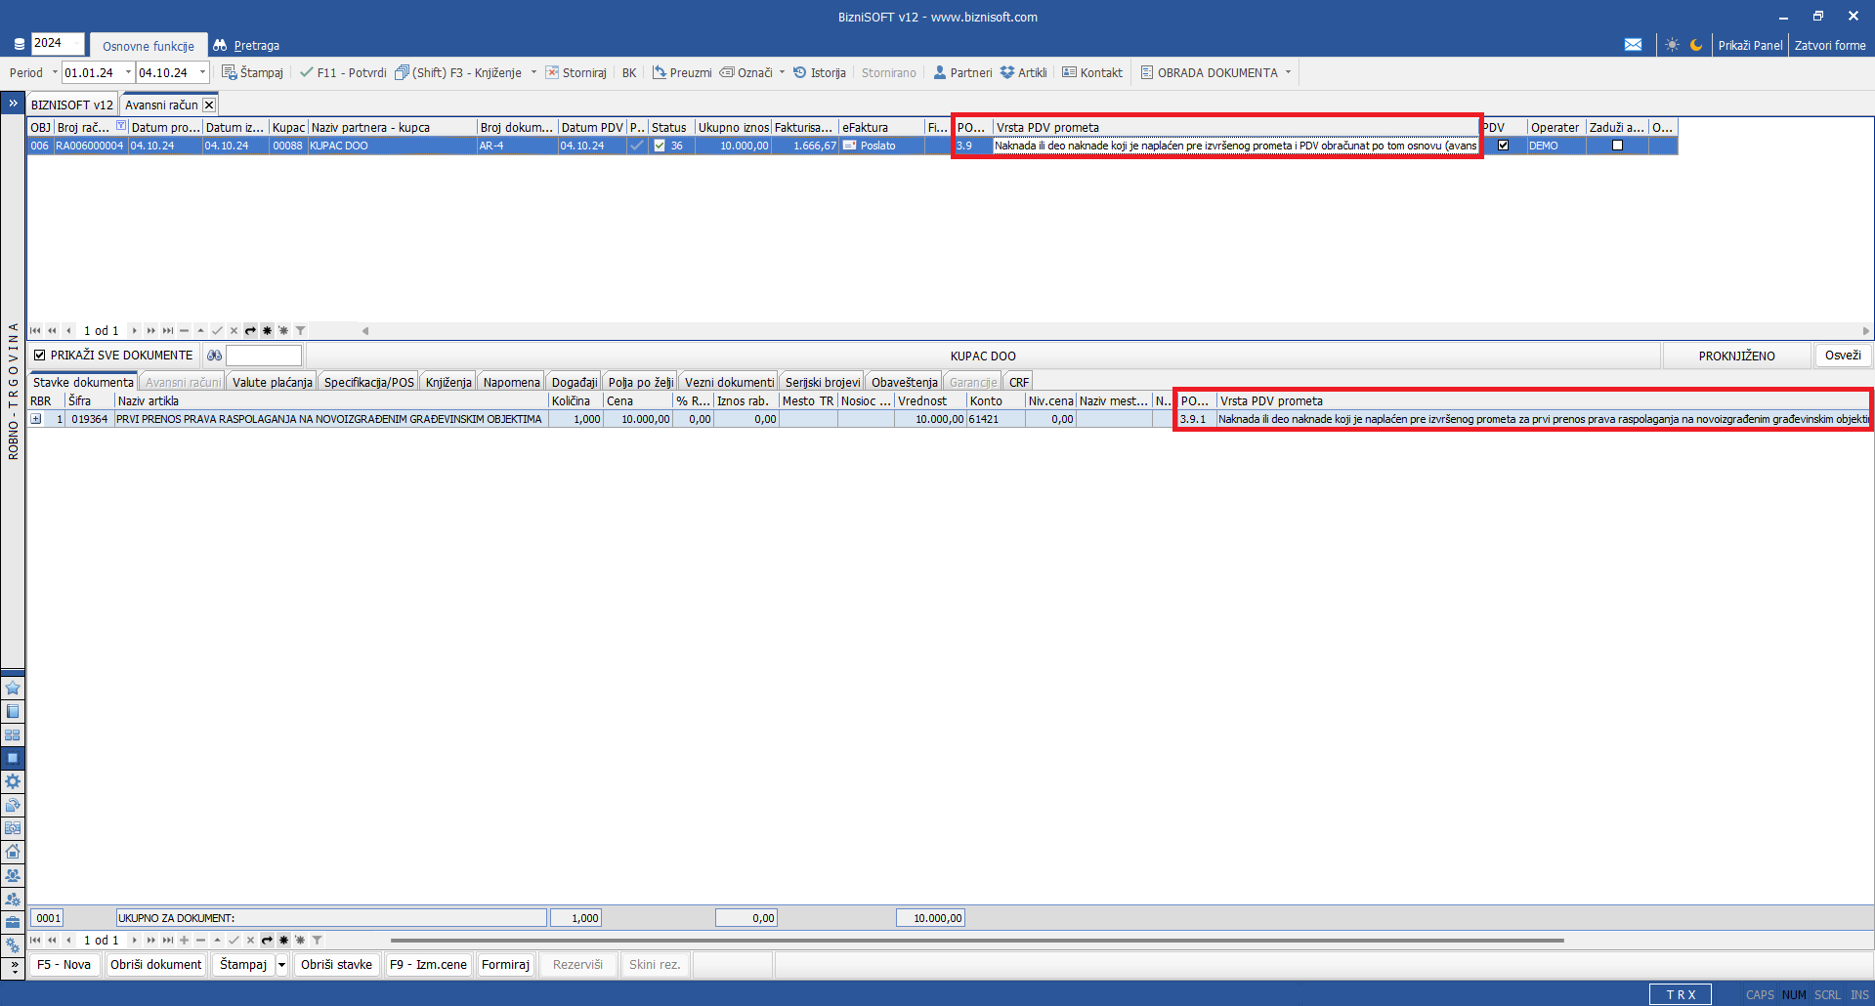Toggle PRIKAŽI SVE DOKUMENTE checkbox
1875x1006 pixels.
click(x=40, y=356)
